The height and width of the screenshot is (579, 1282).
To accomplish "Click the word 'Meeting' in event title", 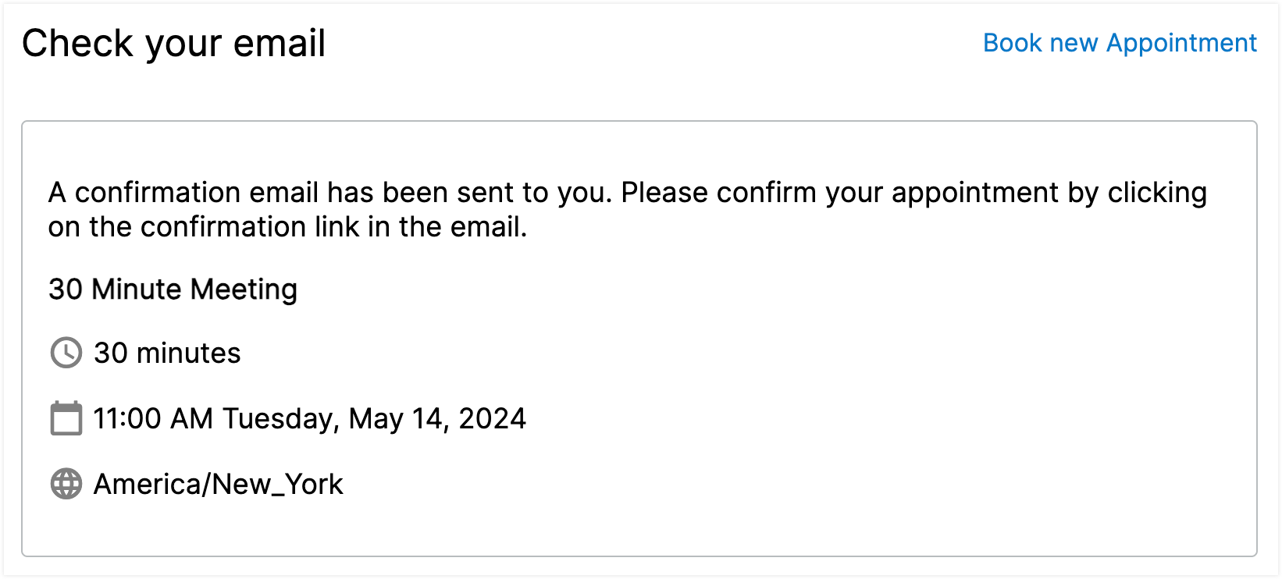I will [244, 289].
